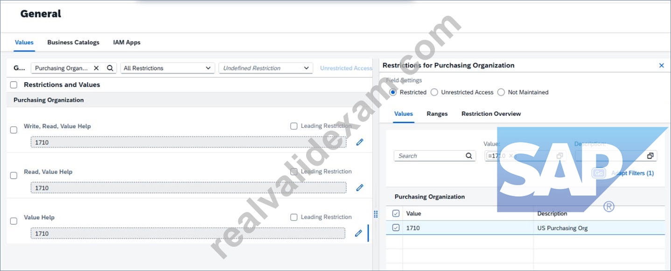Tick Leading Restriction for Write, Read, Value Help
Image resolution: width=671 pixels, height=271 pixels.
click(294, 126)
